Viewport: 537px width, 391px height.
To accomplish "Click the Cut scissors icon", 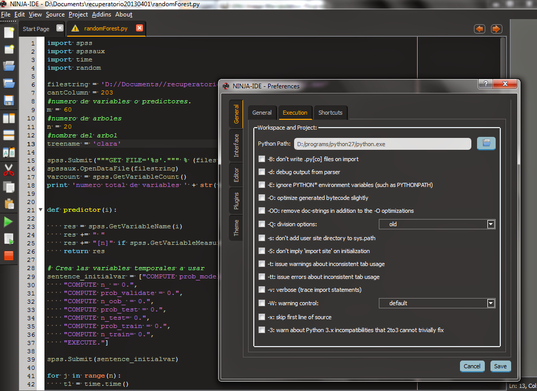I will coord(9,170).
